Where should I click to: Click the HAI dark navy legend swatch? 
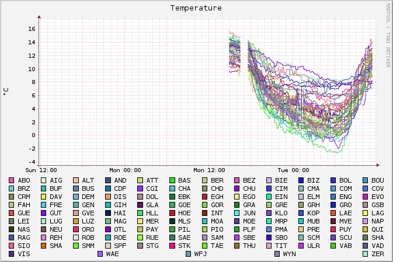108,213
